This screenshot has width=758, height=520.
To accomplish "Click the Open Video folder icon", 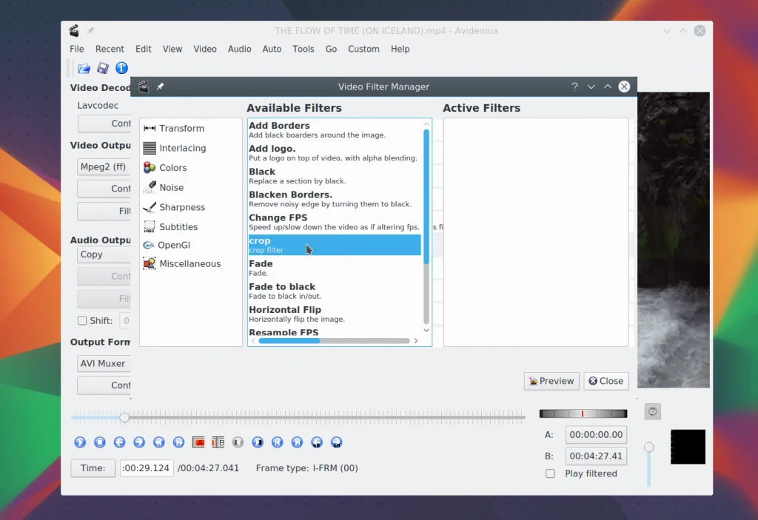I will click(84, 69).
